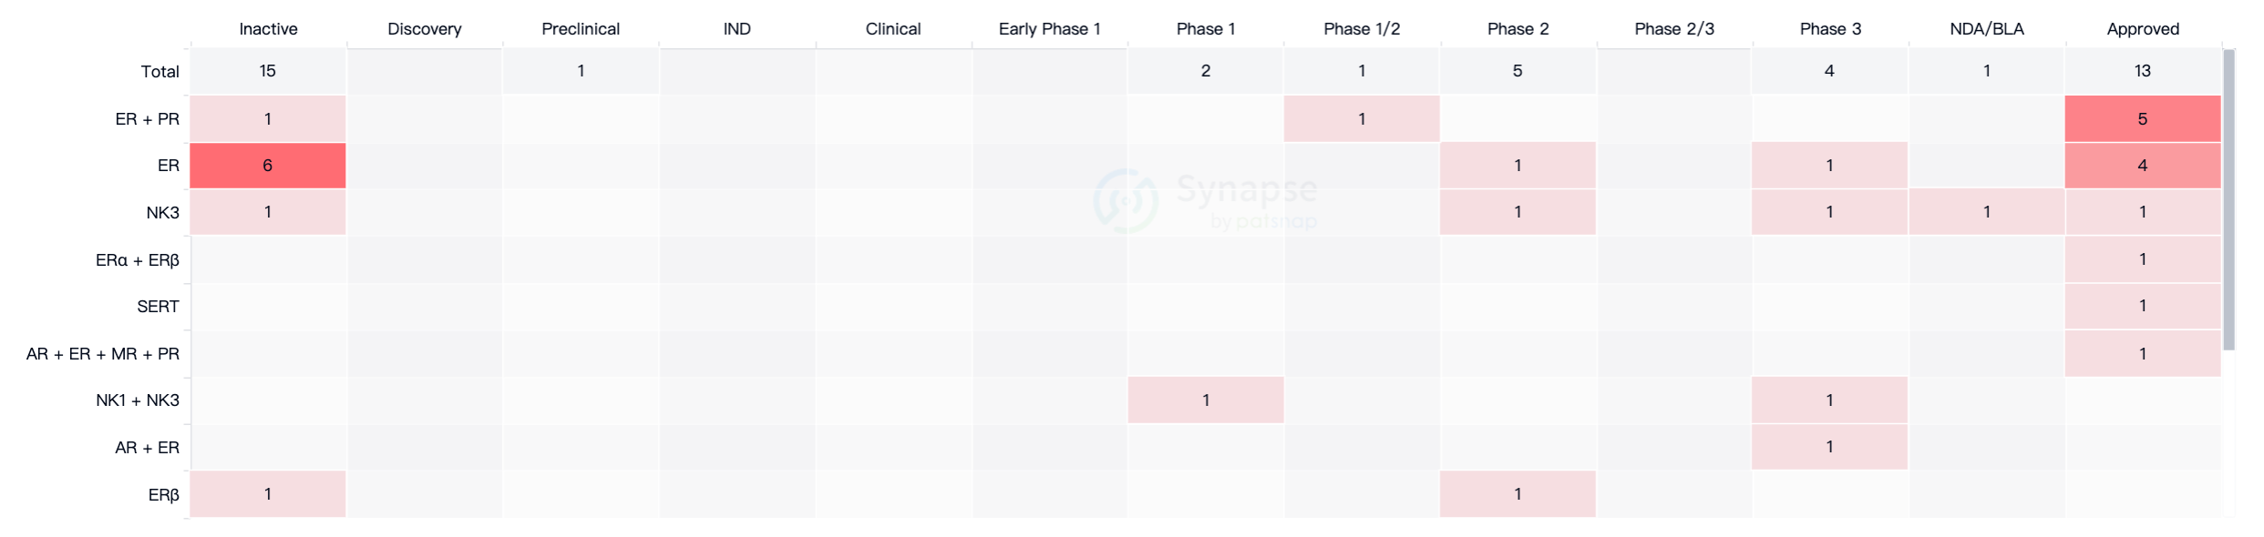Click the Phase 2 column header
Image resolution: width=2264 pixels, height=537 pixels.
[x=1518, y=29]
